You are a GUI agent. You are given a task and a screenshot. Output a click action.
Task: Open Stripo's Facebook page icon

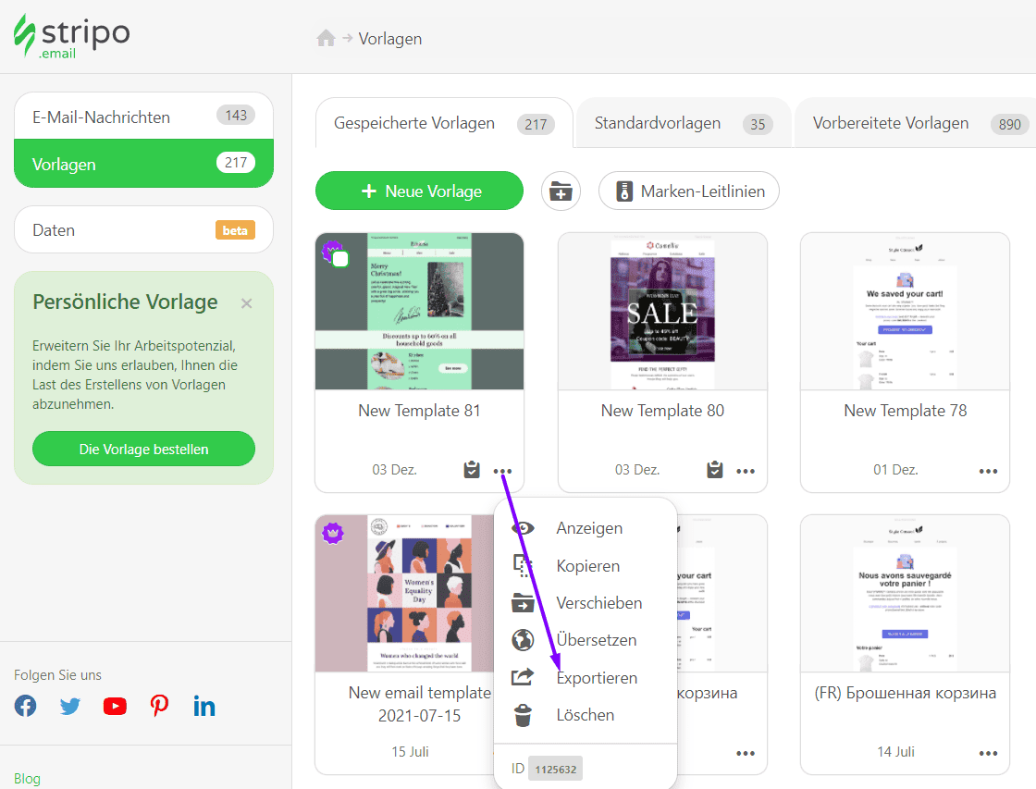(x=25, y=706)
